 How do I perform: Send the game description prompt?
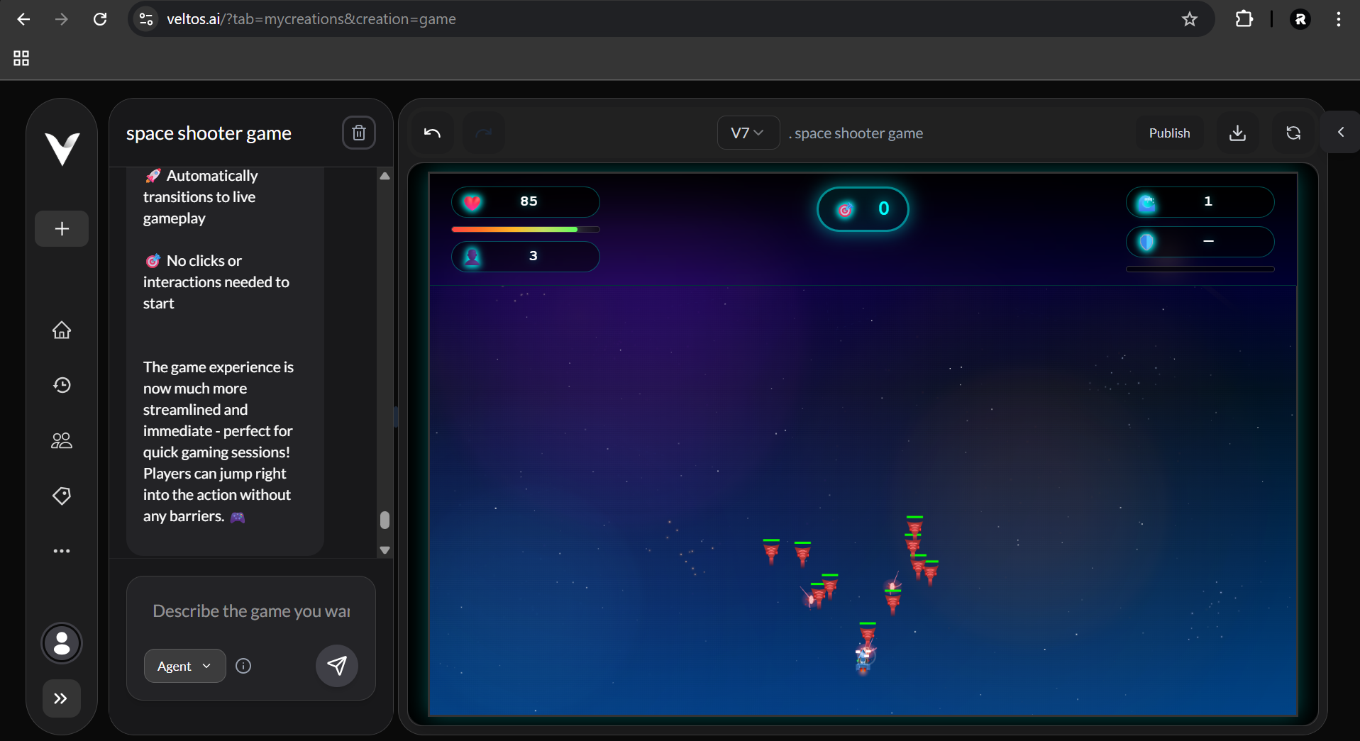point(336,666)
